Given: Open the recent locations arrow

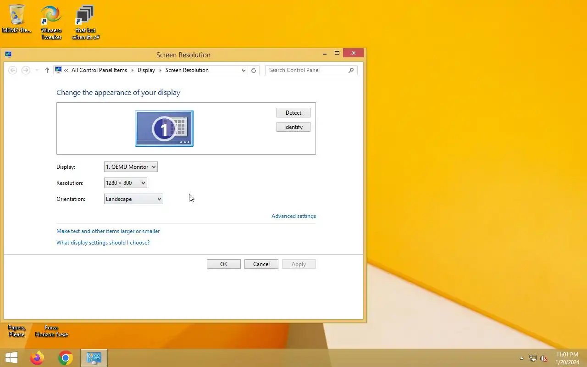Looking at the screenshot, I should pos(37,70).
